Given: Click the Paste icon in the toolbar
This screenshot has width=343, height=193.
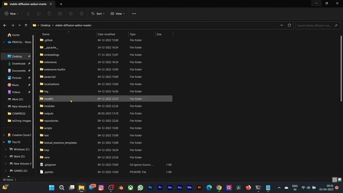Looking at the screenshot, I should coord(49,14).
